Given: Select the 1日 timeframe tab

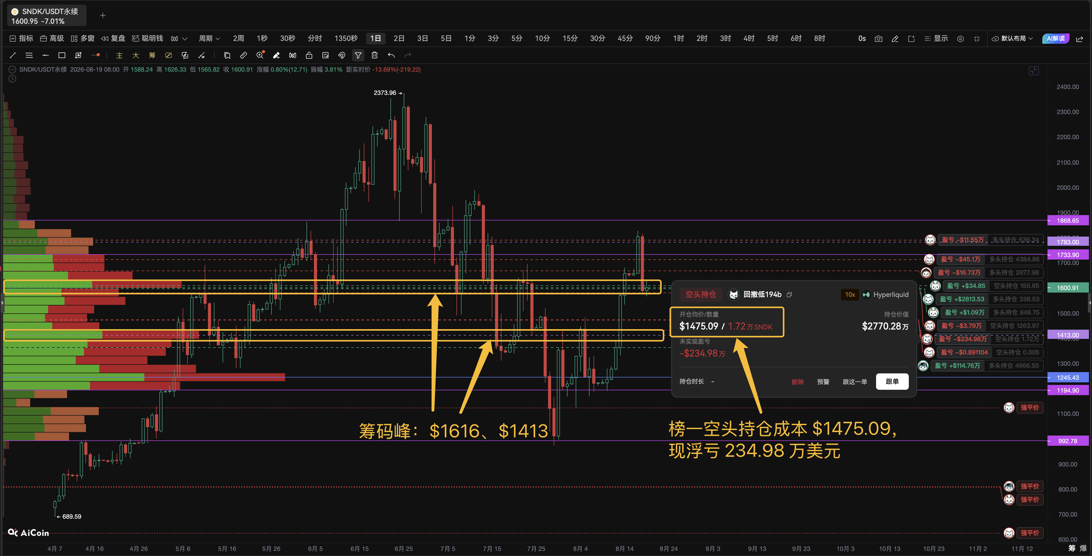Looking at the screenshot, I should pos(376,39).
